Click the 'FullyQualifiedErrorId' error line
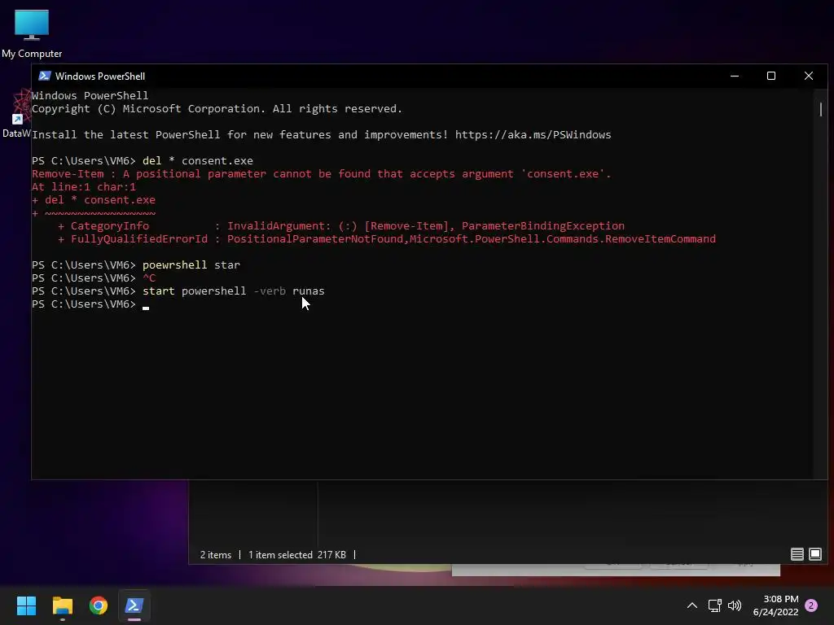 coord(387,239)
